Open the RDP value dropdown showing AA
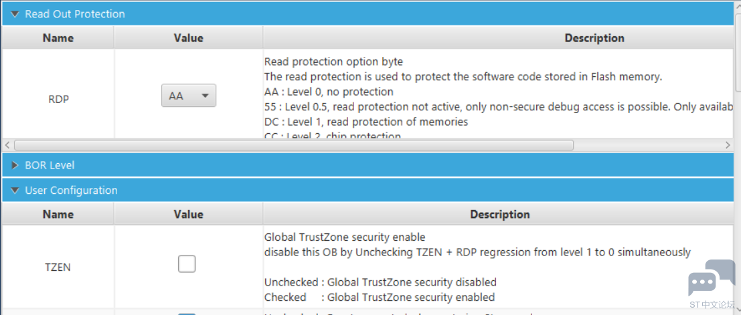Screen dimensions: 741x315 coord(189,96)
